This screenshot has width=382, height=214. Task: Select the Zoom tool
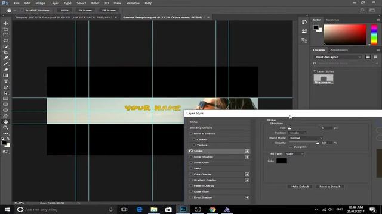click(5, 128)
